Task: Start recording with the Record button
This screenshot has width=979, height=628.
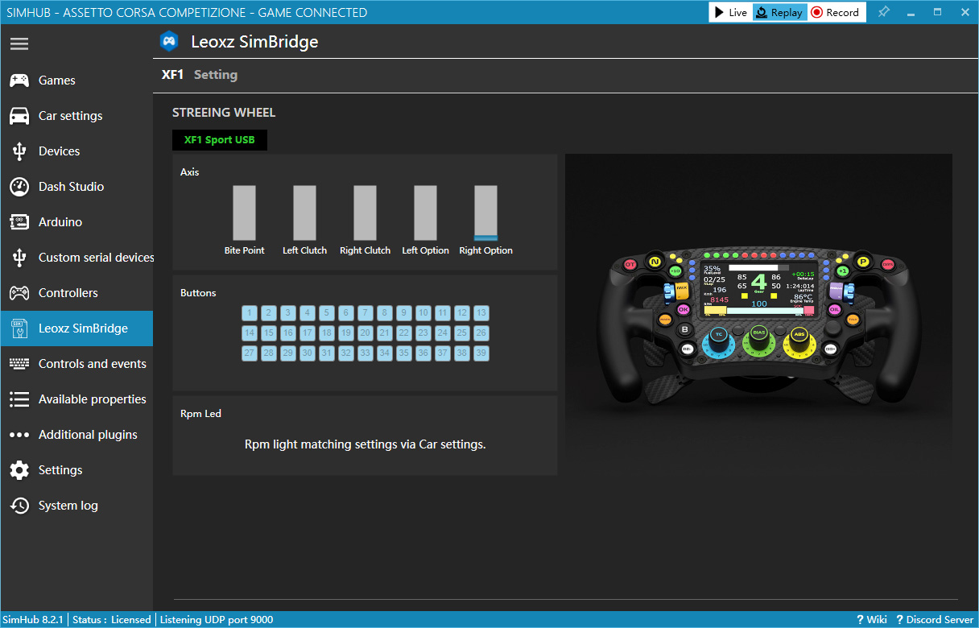Action: pos(836,12)
